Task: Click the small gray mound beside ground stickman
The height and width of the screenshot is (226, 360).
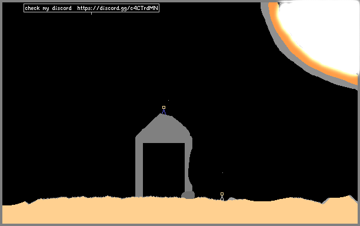Action: pyautogui.click(x=231, y=199)
